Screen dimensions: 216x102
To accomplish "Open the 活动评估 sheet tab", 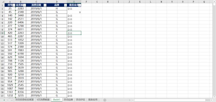I will click(x=80, y=100).
